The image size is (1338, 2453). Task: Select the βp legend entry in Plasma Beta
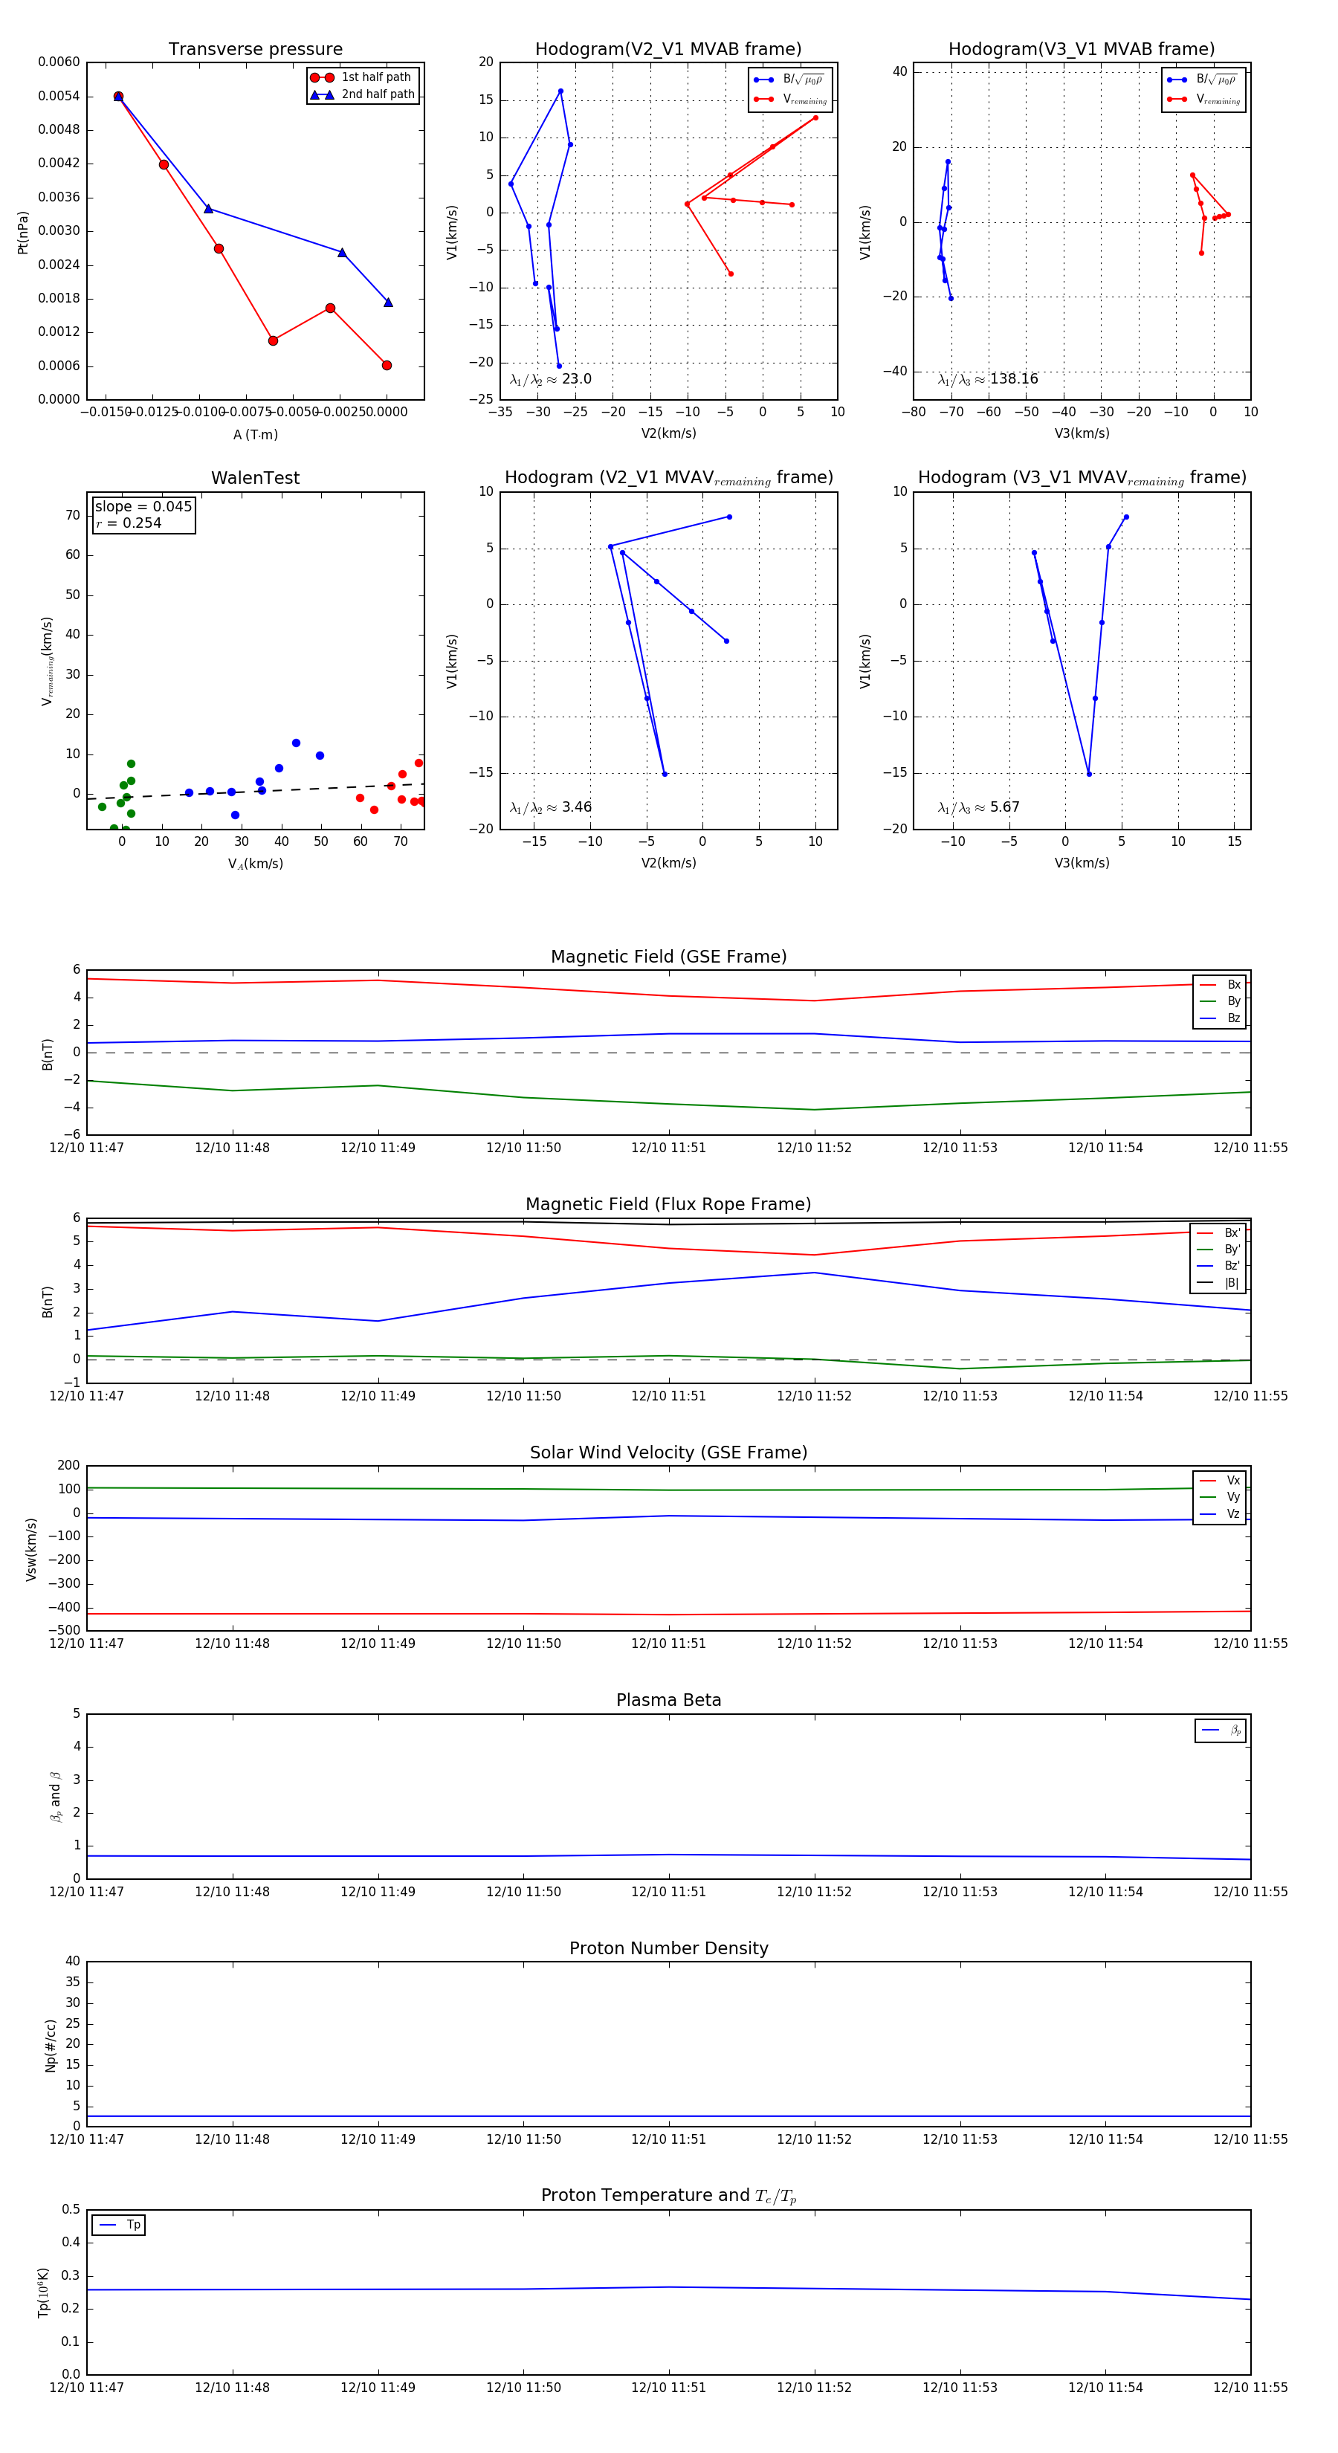1222,1730
